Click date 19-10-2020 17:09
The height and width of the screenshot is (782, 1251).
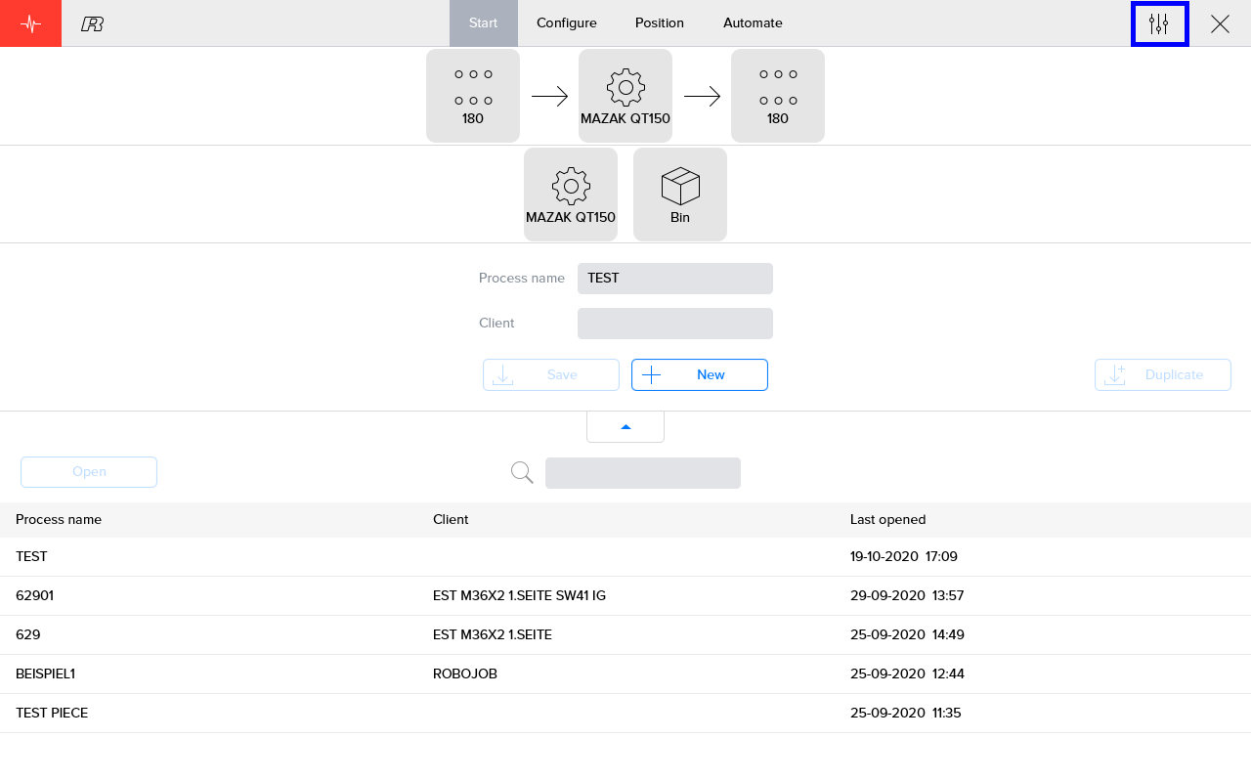[904, 556]
